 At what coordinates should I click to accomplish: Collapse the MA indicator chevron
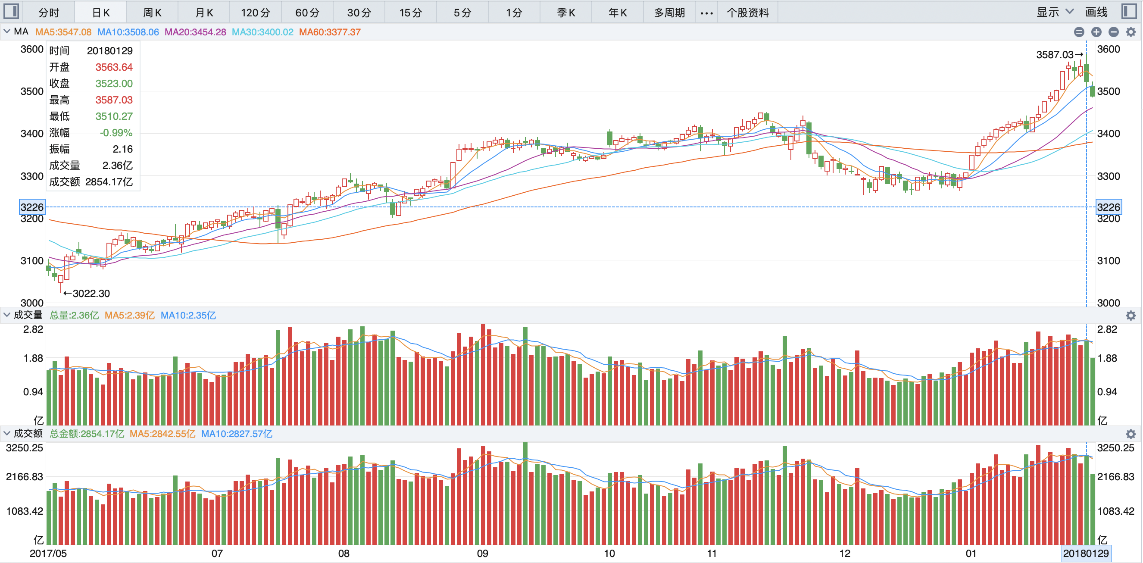point(6,31)
